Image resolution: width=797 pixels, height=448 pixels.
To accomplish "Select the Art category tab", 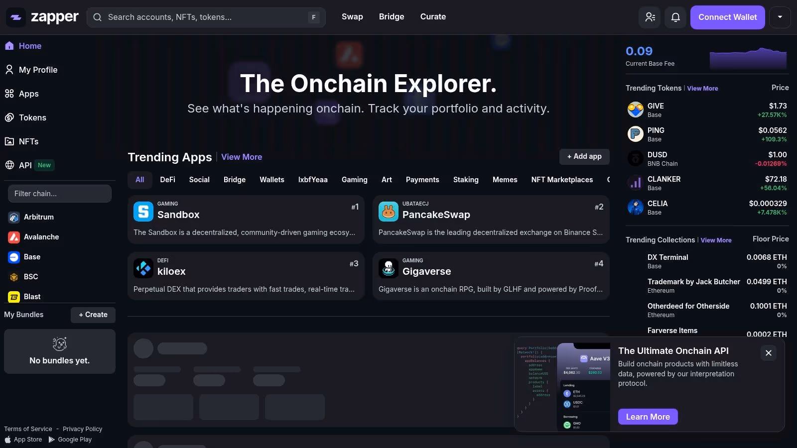I will pyautogui.click(x=387, y=180).
